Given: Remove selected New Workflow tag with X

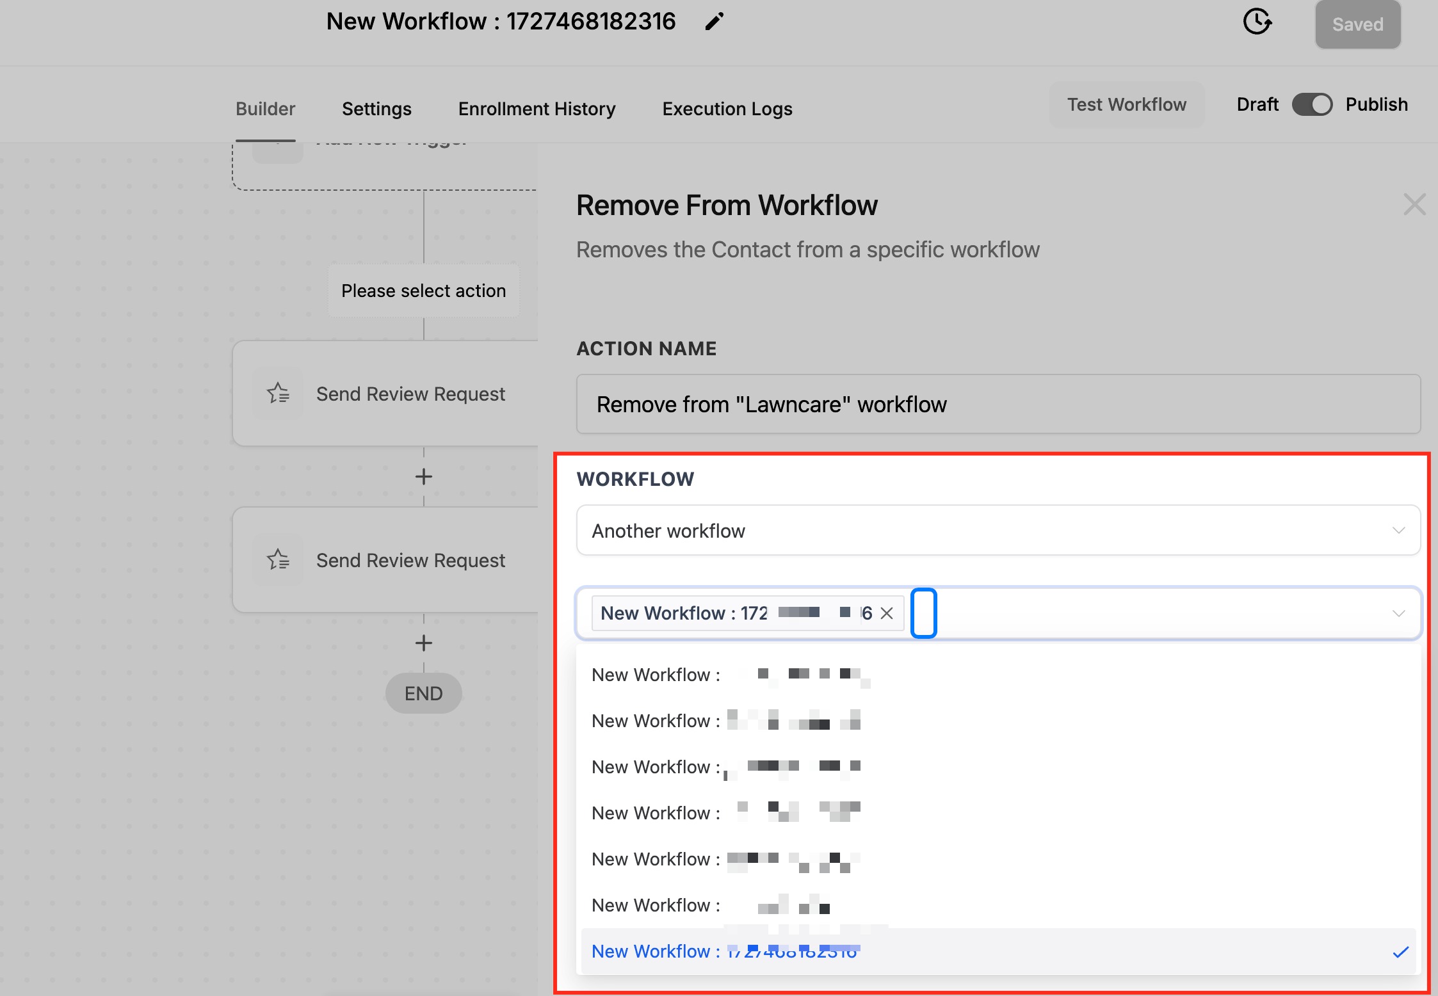Looking at the screenshot, I should tap(887, 613).
